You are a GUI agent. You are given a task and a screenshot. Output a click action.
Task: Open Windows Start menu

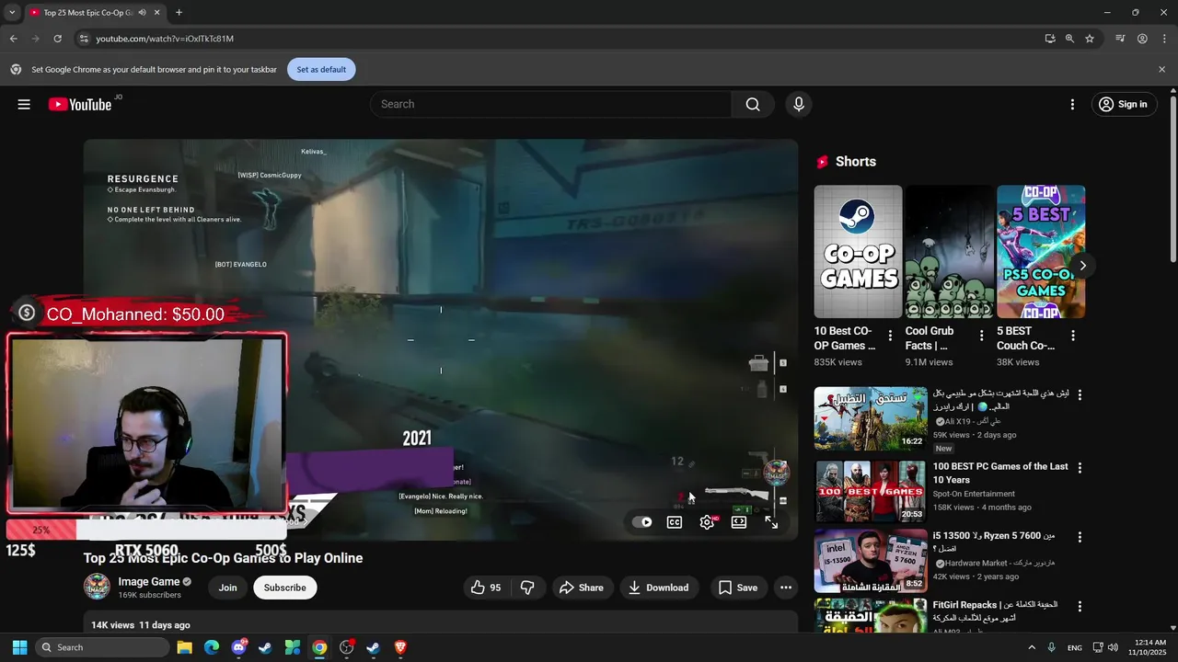pos(19,647)
